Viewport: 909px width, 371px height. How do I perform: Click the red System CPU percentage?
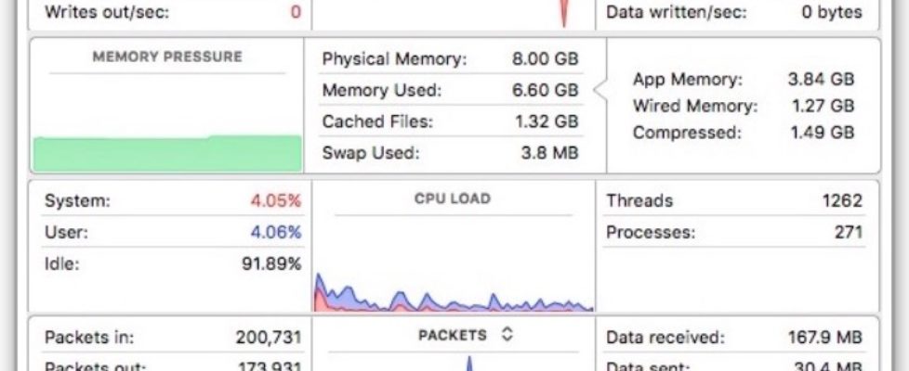coord(275,200)
